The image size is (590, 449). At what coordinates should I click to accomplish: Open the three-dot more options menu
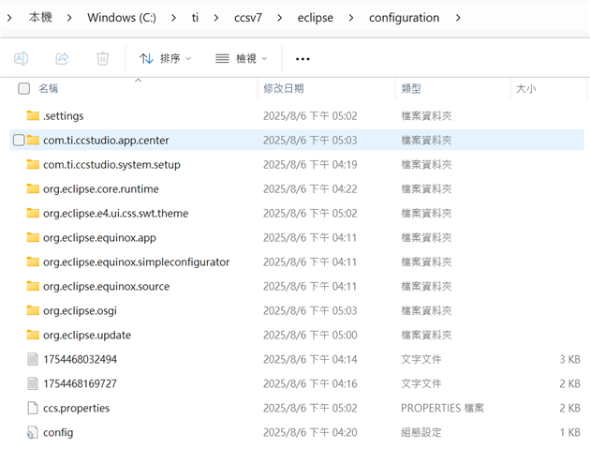tap(302, 59)
